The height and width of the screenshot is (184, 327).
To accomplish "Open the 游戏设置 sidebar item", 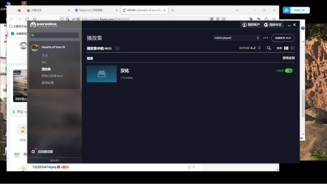I will click(47, 83).
